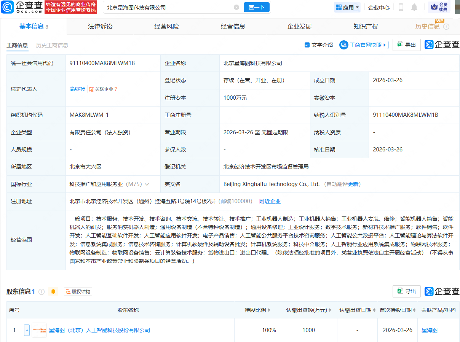Open 附近企业 nearby companies link

click(270, 201)
